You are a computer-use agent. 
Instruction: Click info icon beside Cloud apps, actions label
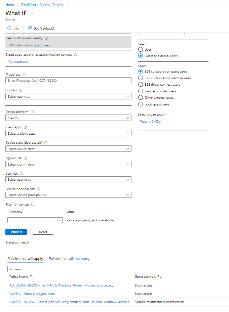point(76,55)
